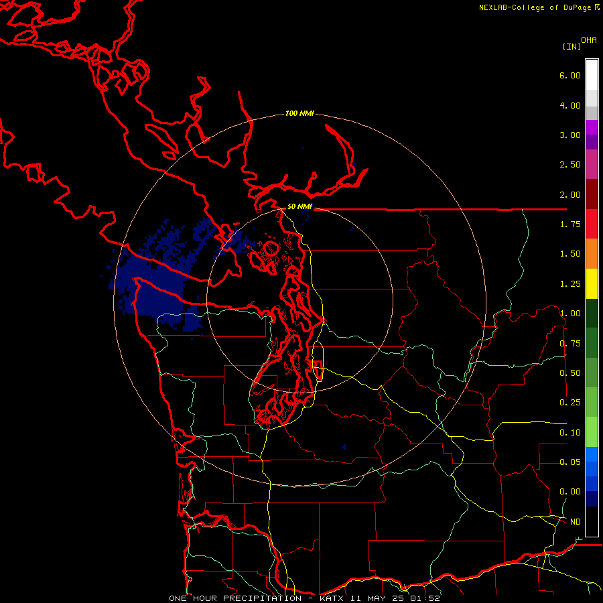Select the magenta swatch above 3.00
This screenshot has height=603, width=603.
pos(592,127)
